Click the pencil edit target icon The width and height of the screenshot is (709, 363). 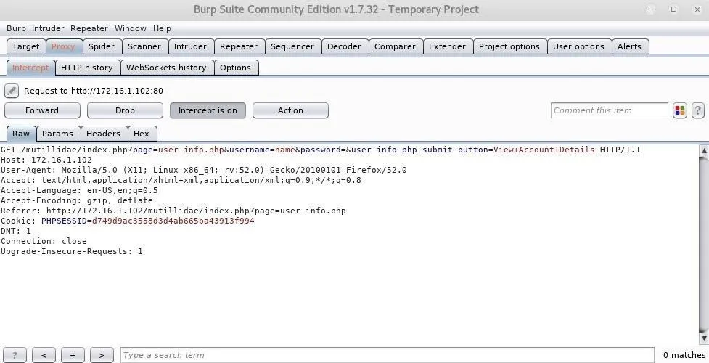point(11,91)
